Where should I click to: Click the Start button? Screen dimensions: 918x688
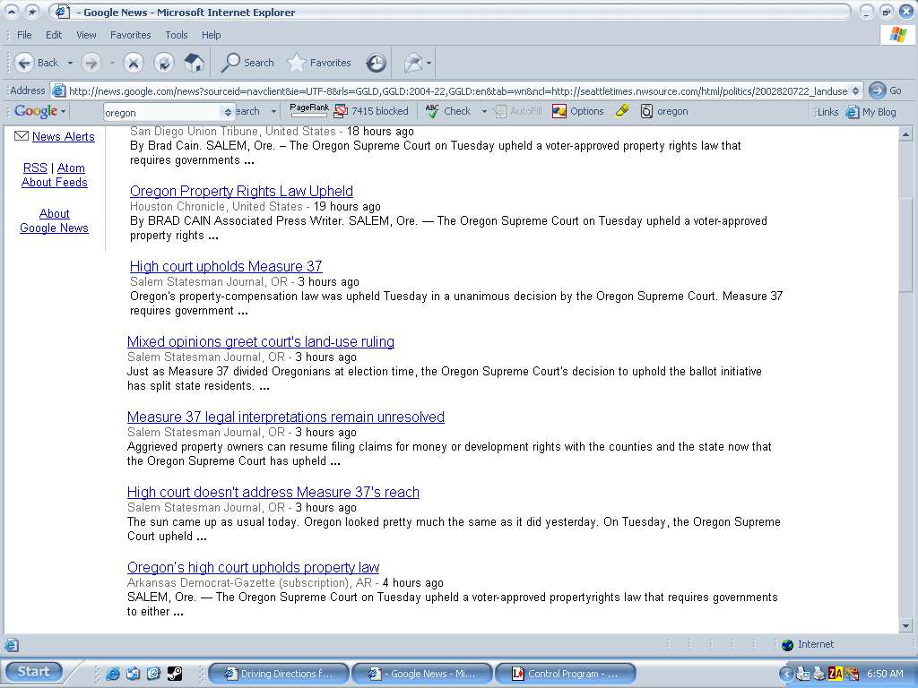33,672
